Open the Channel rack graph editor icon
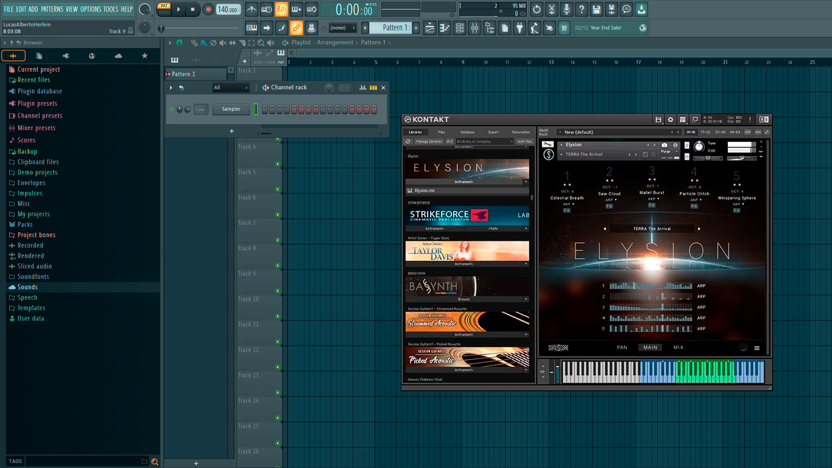 [x=363, y=88]
